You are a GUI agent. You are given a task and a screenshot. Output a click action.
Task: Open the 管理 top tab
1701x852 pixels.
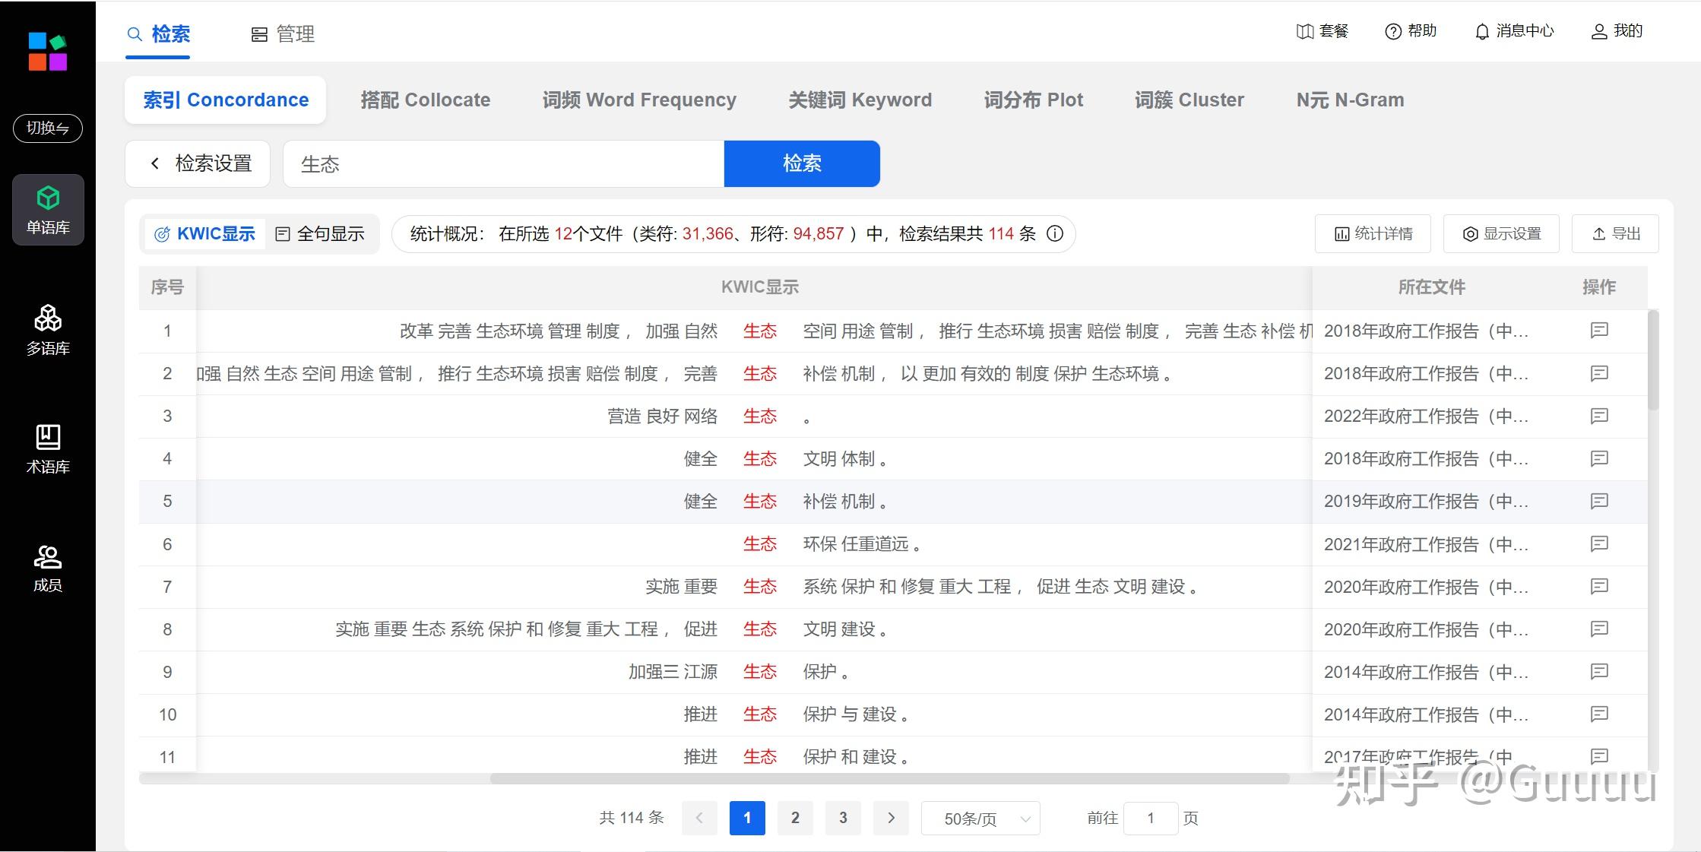pyautogui.click(x=283, y=34)
